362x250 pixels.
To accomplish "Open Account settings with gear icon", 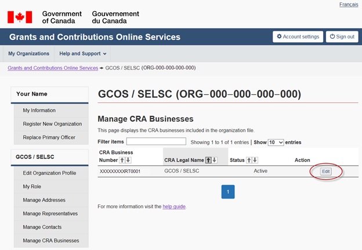I will [x=298, y=36].
